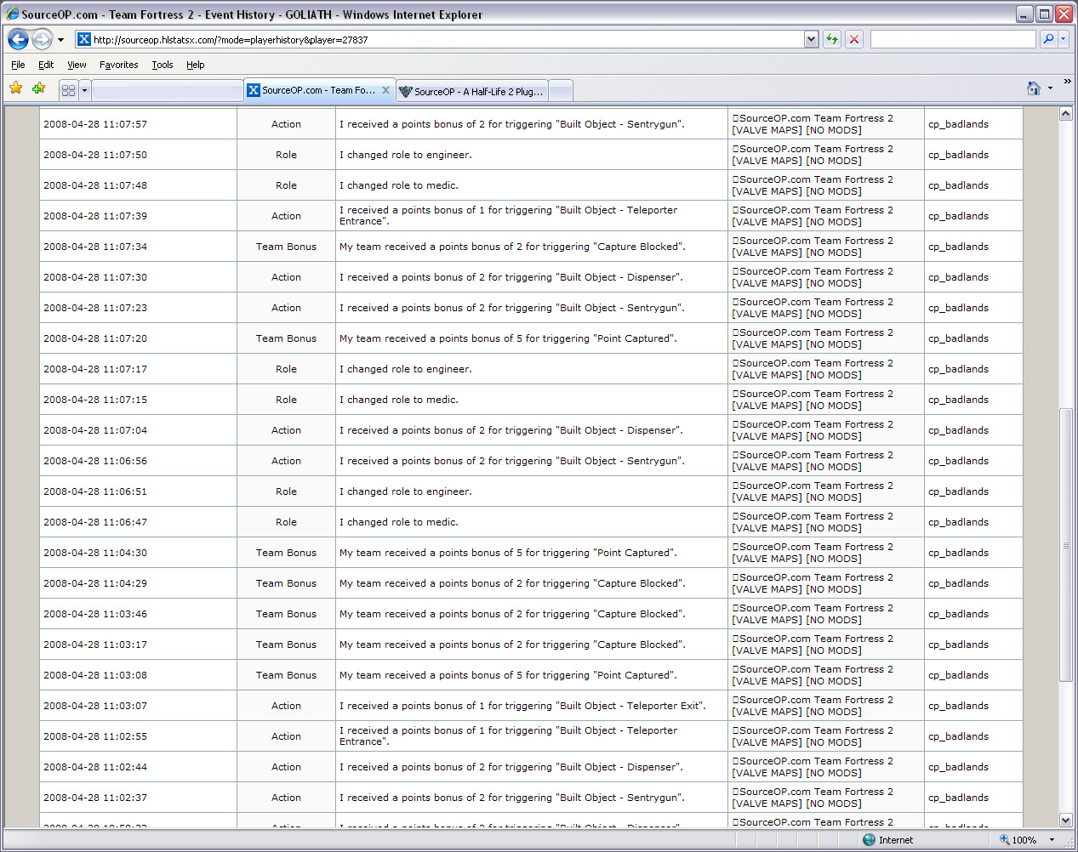Click Team Bonus in the 11:03:17 row
Image resolution: width=1078 pixels, height=852 pixels.
(x=286, y=645)
